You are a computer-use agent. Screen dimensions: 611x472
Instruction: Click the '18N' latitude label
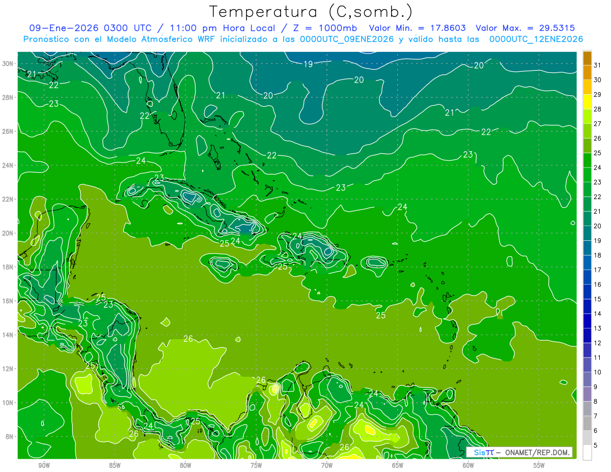[x=9, y=267]
